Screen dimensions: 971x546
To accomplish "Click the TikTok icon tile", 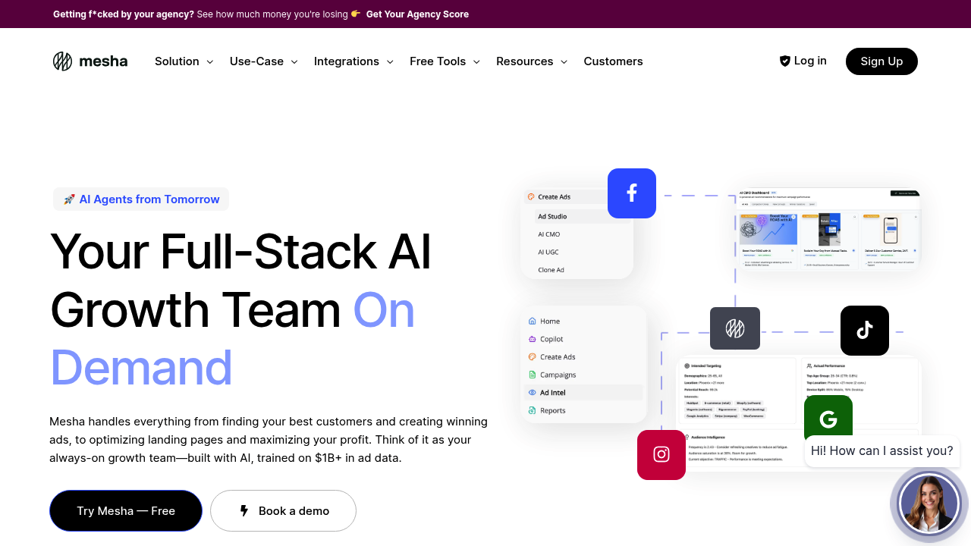I will (864, 331).
